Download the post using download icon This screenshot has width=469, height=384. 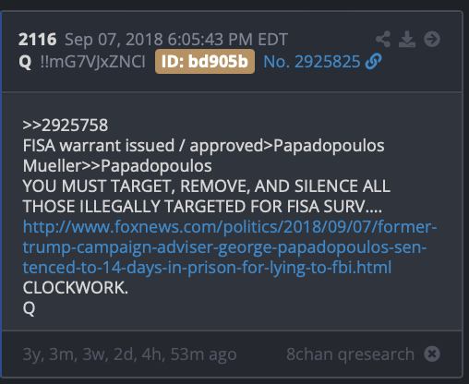[407, 39]
